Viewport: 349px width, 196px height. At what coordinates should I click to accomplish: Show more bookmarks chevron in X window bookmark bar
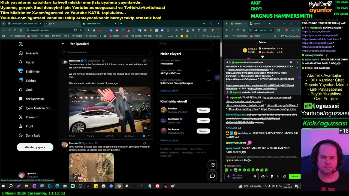tap(195, 36)
